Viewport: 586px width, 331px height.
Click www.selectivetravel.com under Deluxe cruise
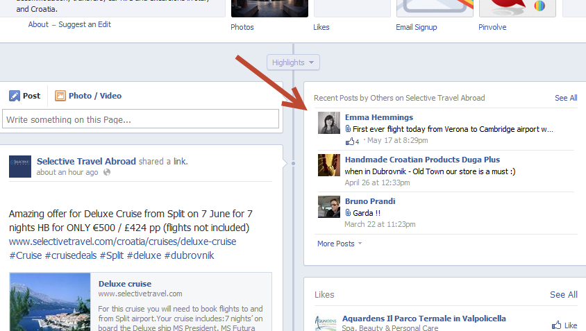click(140, 294)
